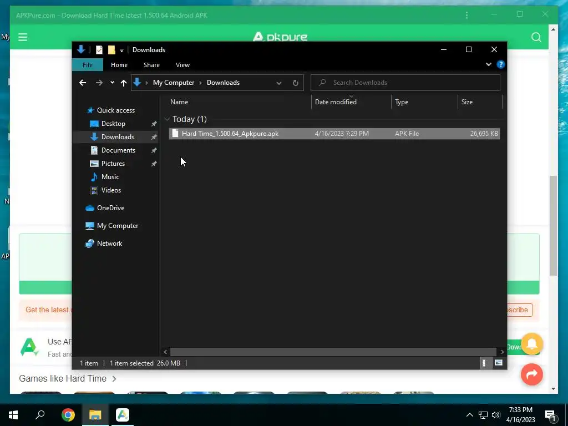Click the APKPure notification bell button
Viewport: 568px width, 426px height.
point(532,344)
